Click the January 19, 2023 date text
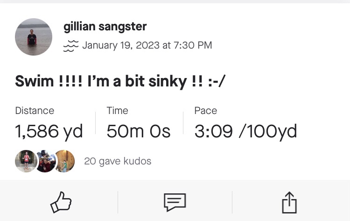This screenshot has width=350, height=221. click(121, 45)
